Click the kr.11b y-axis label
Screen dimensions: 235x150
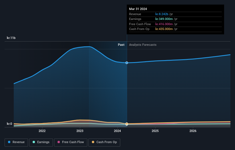11,38
